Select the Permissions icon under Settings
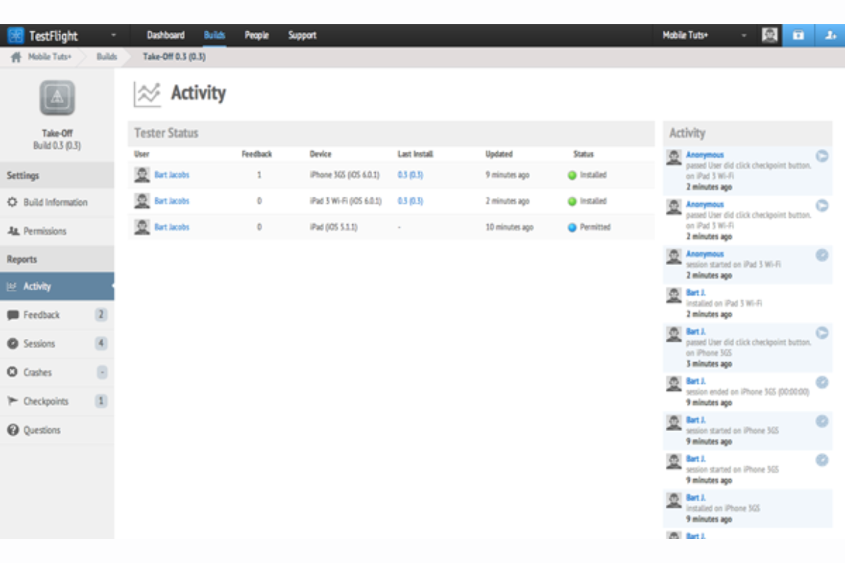This screenshot has height=563, width=845. [x=13, y=231]
